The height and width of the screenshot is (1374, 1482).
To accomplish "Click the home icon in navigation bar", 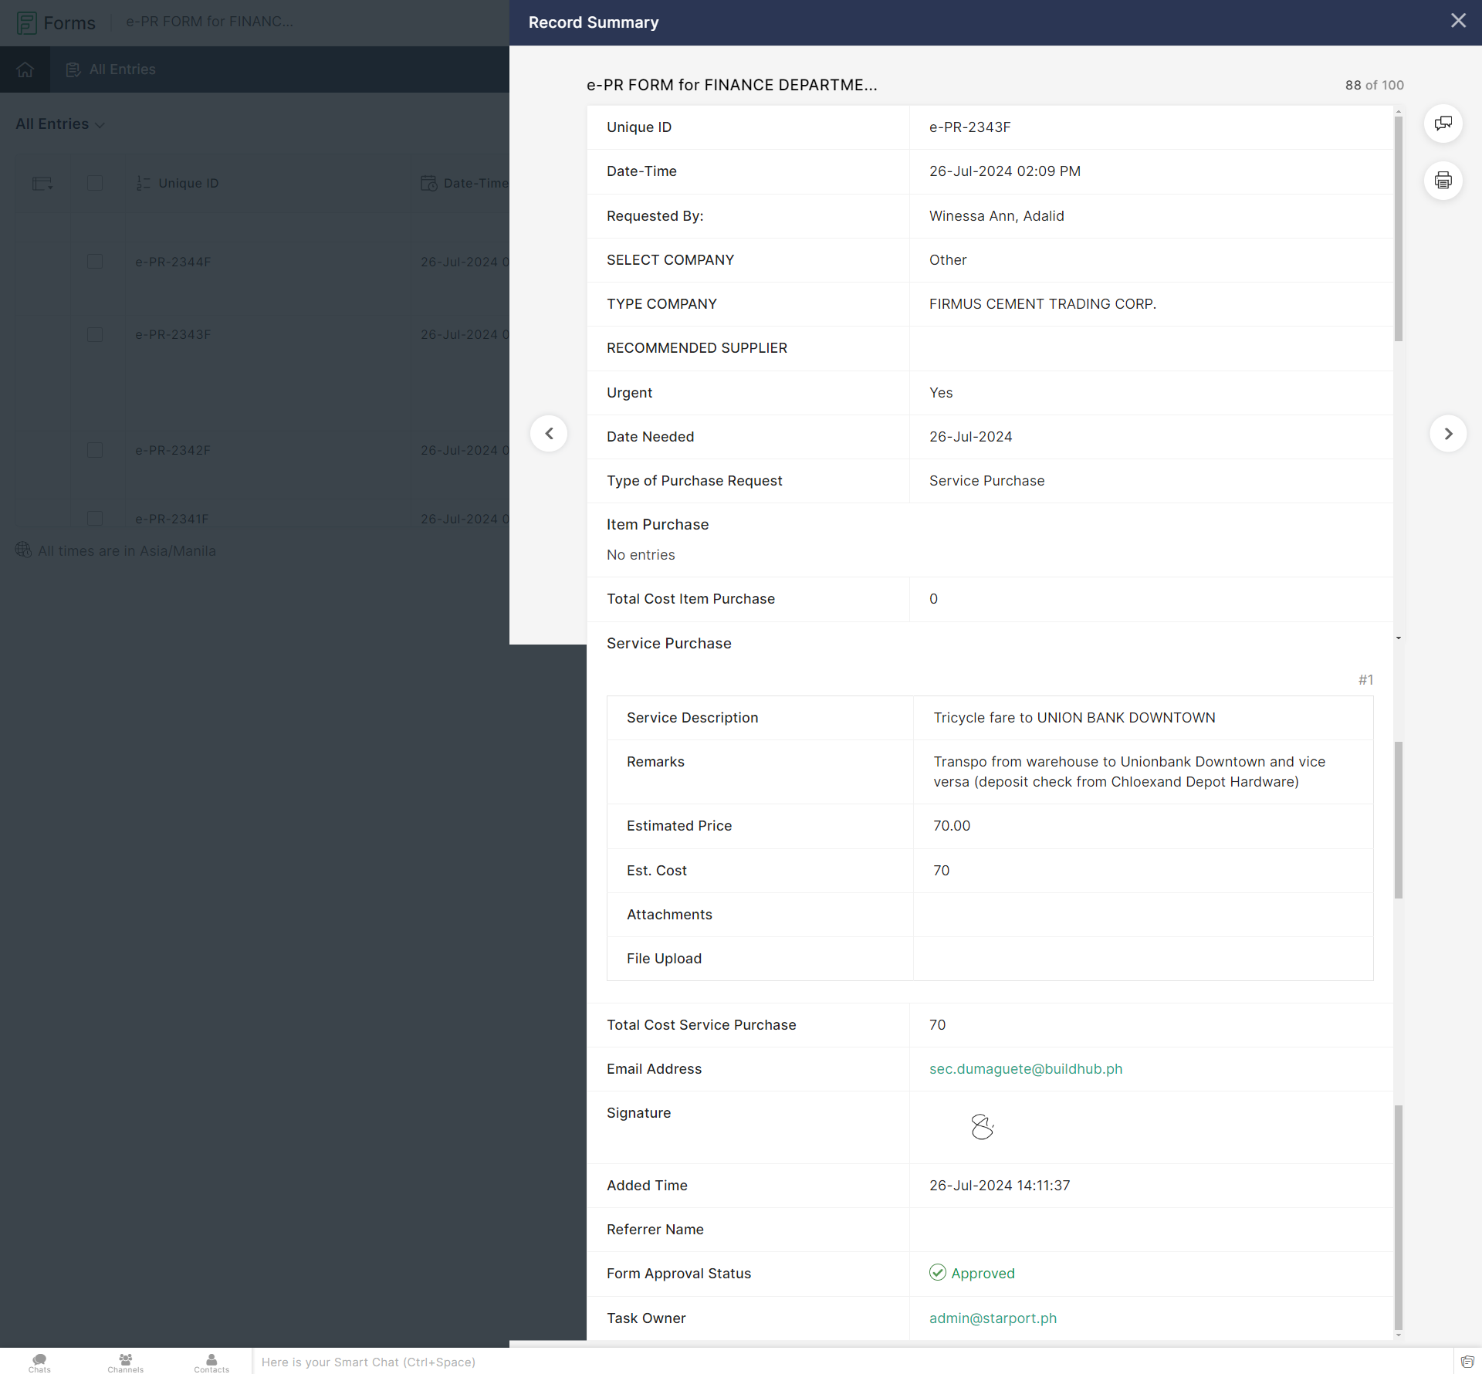I will pos(25,69).
